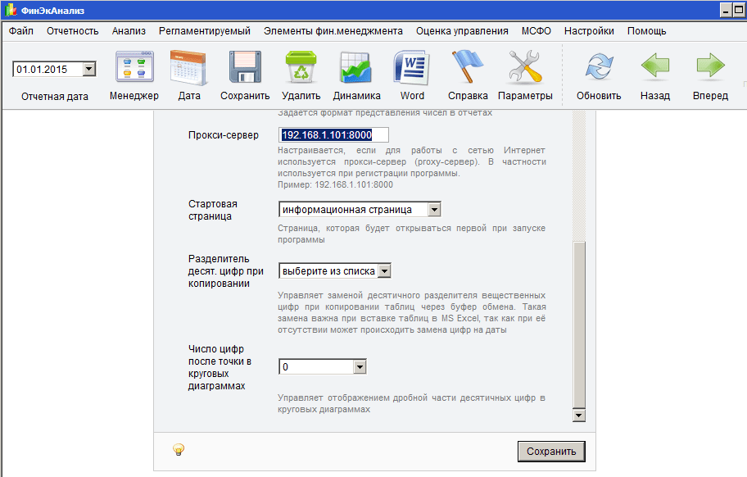
Task: Open the Оценка управления menu
Action: point(462,31)
